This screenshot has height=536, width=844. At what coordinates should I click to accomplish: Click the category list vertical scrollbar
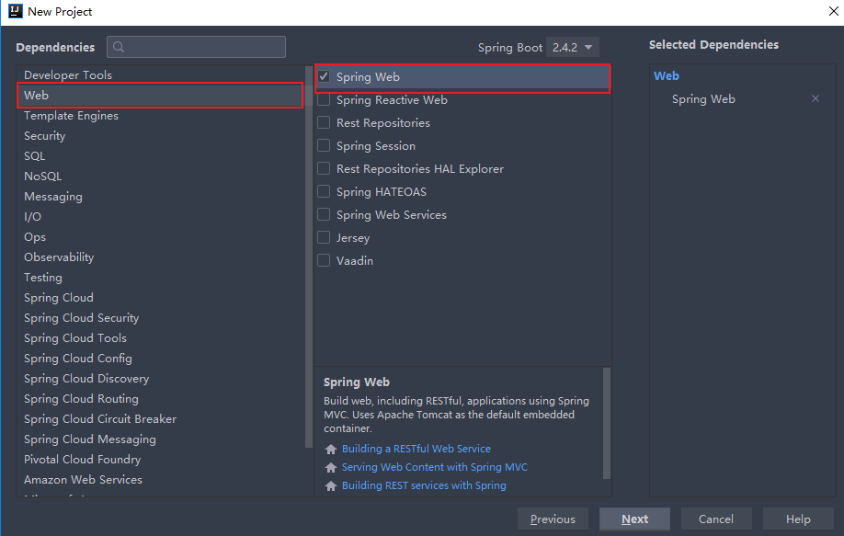(309, 257)
